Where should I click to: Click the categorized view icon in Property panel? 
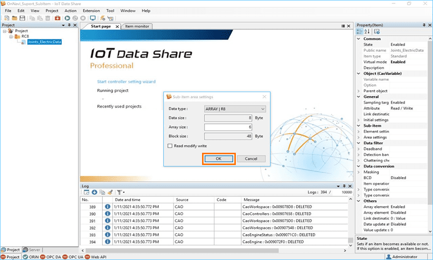click(x=360, y=31)
